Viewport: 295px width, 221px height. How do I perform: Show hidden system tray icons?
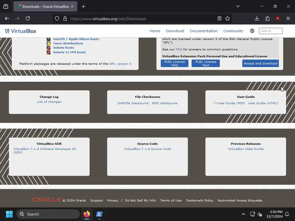coord(243,214)
